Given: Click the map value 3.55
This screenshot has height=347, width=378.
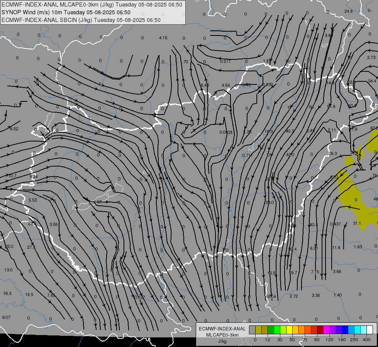Looking at the screenshot, I should [x=54, y=224].
